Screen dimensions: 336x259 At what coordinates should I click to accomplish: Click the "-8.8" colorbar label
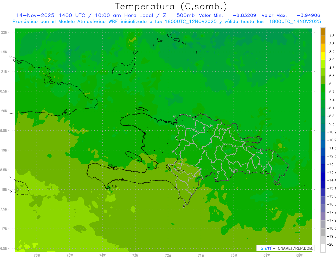point(331,116)
